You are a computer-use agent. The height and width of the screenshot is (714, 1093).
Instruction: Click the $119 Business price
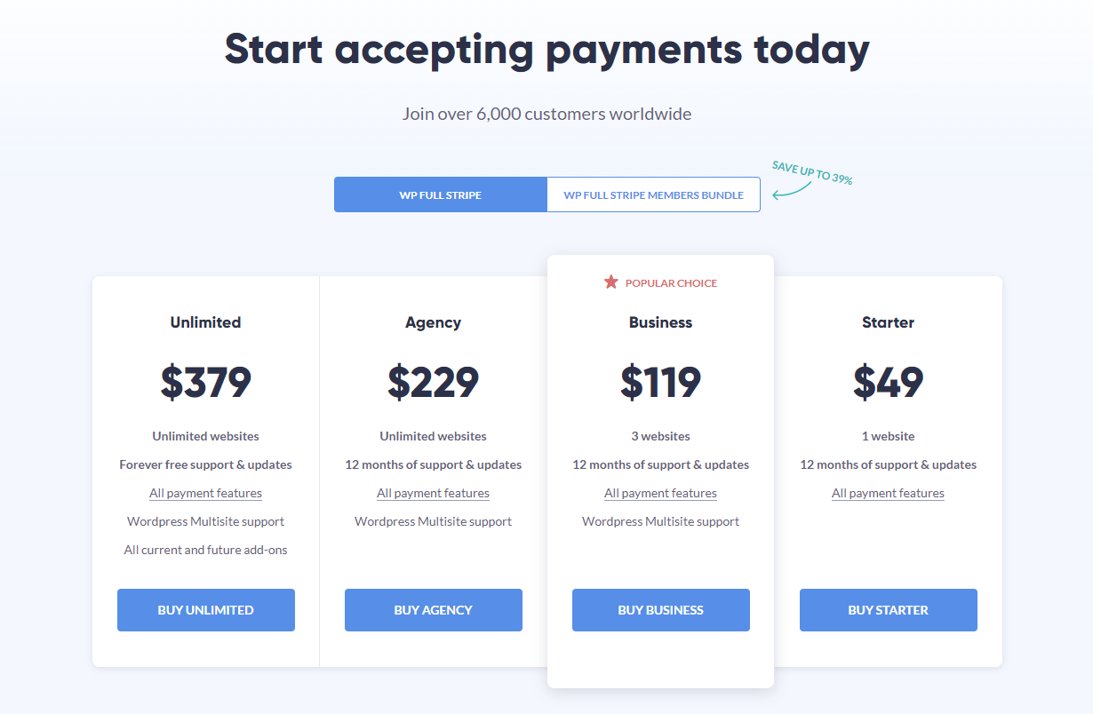point(660,382)
